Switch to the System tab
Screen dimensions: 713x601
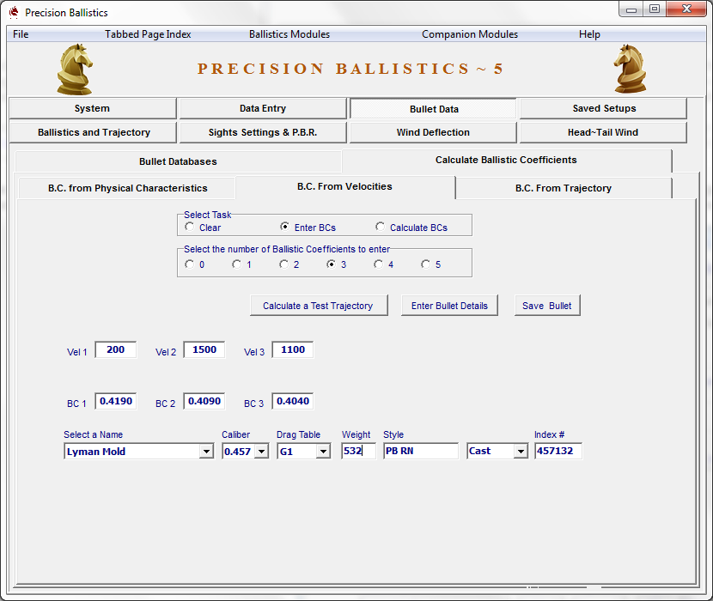point(92,108)
